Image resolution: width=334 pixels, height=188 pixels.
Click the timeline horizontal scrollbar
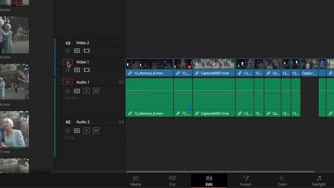tap(220, 172)
